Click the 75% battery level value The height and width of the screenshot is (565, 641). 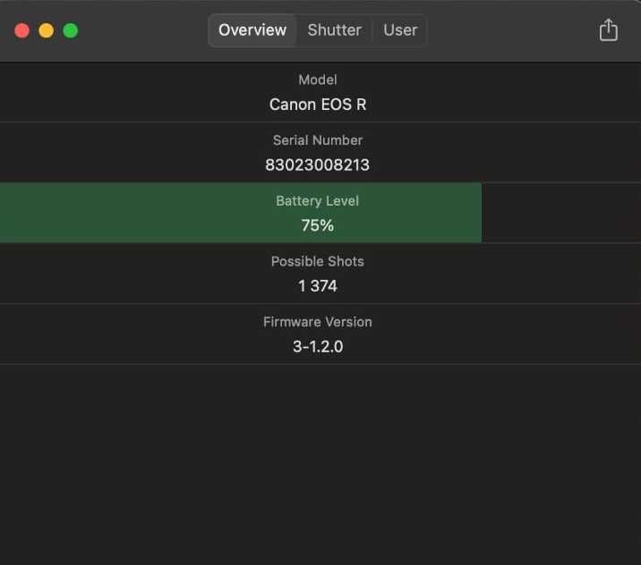317,225
